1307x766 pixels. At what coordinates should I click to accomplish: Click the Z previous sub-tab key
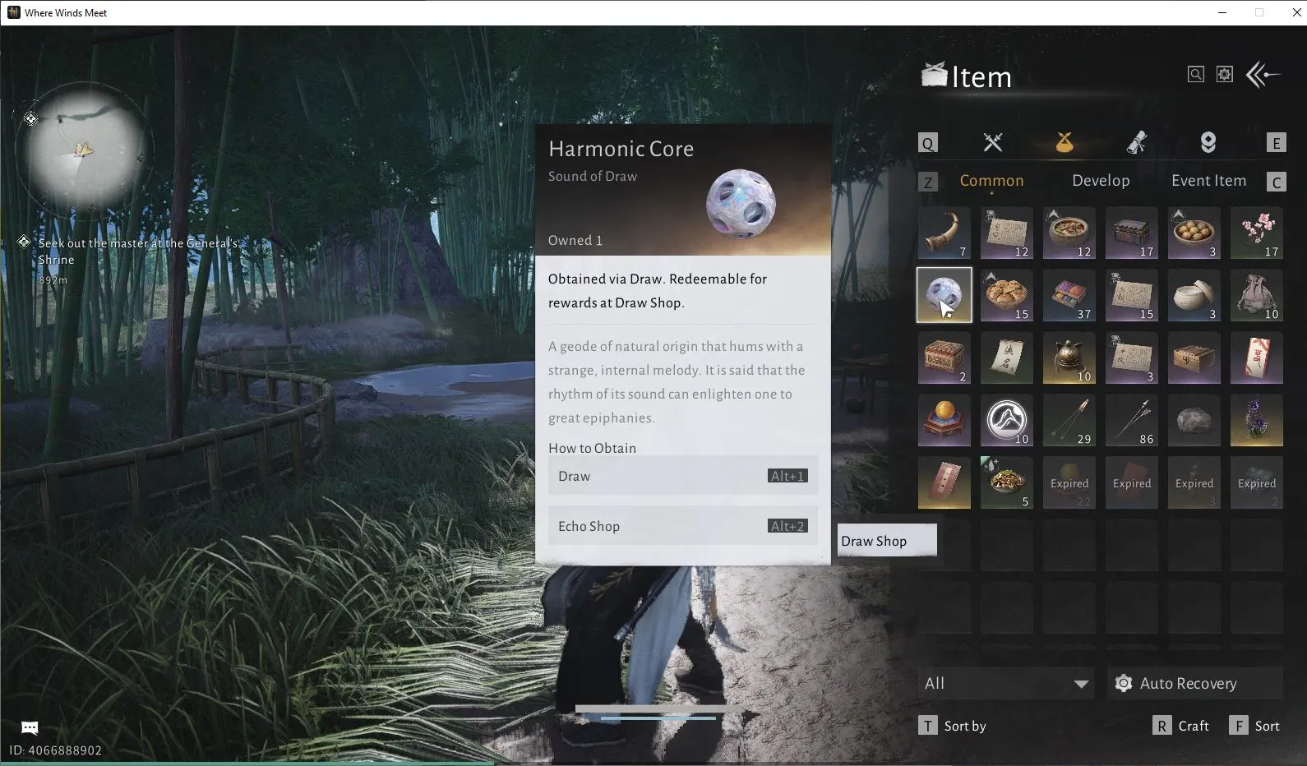(x=928, y=182)
